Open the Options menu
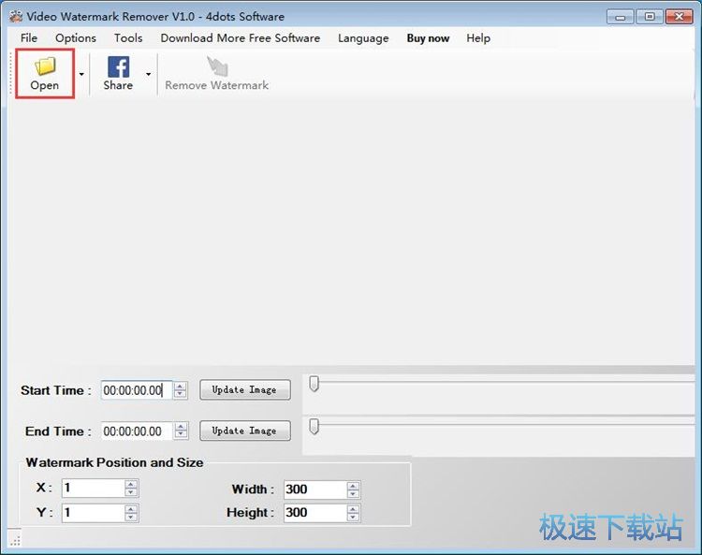This screenshot has height=555, width=702. (x=75, y=38)
